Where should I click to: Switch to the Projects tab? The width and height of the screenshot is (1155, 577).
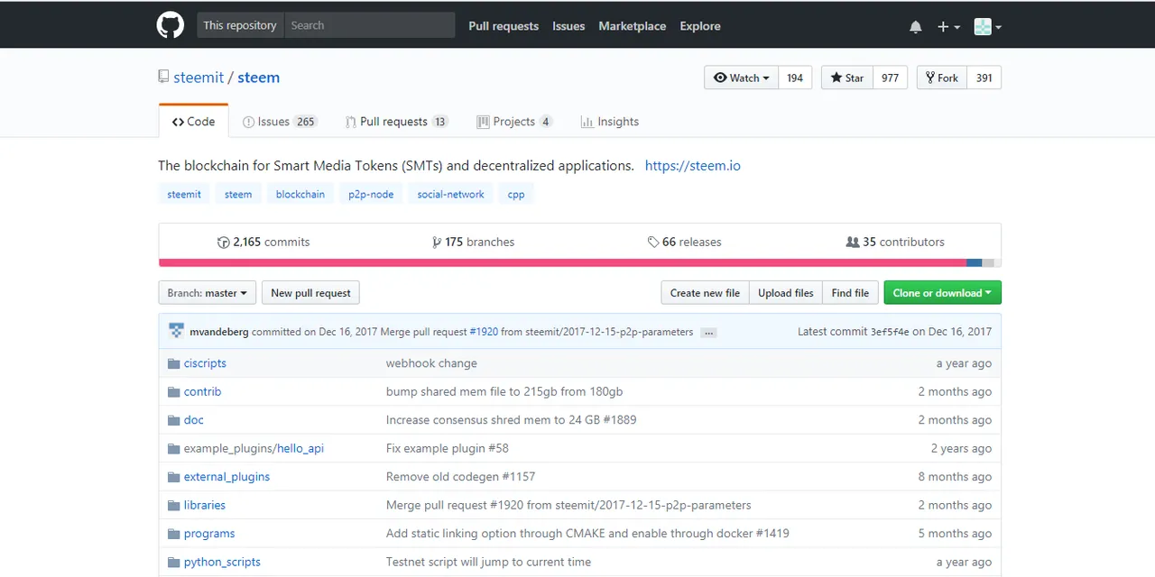514,122
